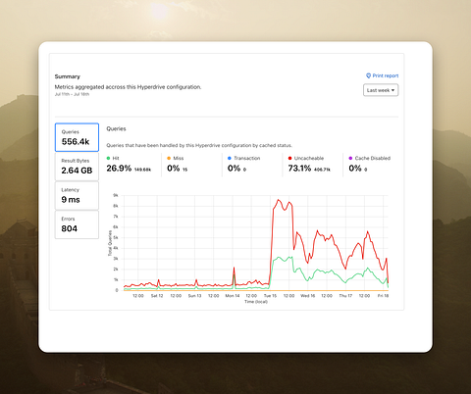
Task: Click the Mon 14 x-axis label
Action: [233, 296]
